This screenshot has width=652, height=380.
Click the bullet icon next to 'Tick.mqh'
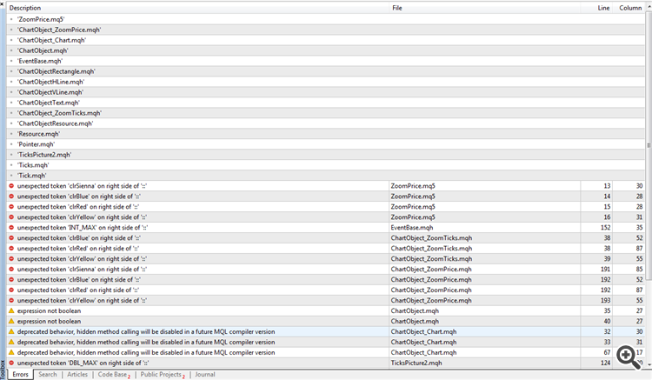point(11,175)
